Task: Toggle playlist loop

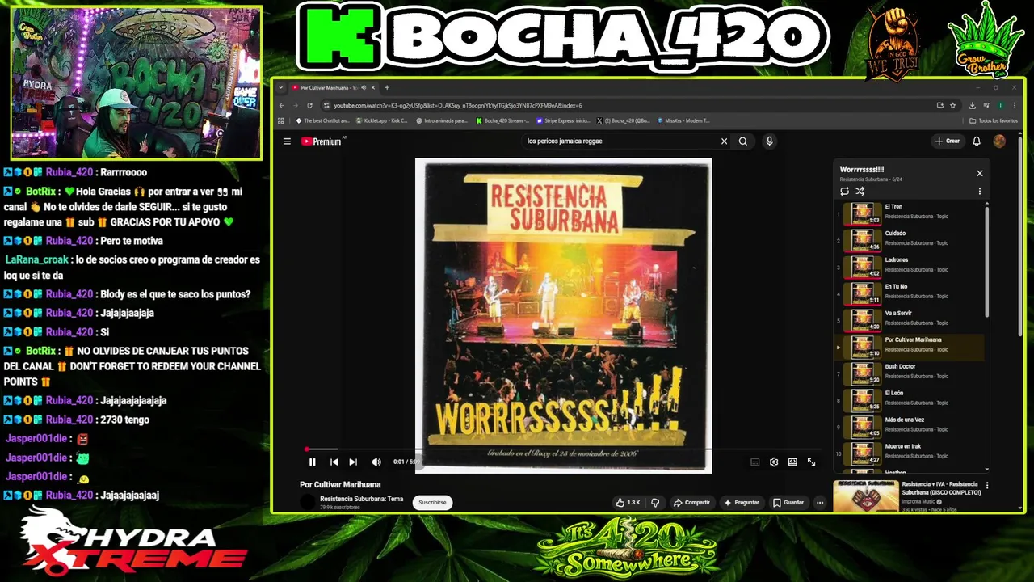Action: point(844,192)
